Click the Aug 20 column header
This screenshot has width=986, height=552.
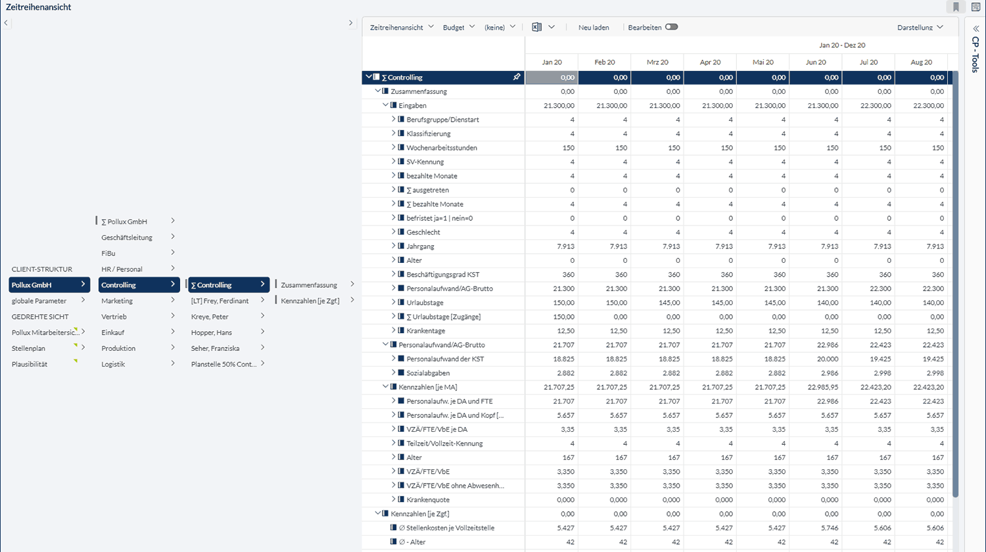click(921, 62)
